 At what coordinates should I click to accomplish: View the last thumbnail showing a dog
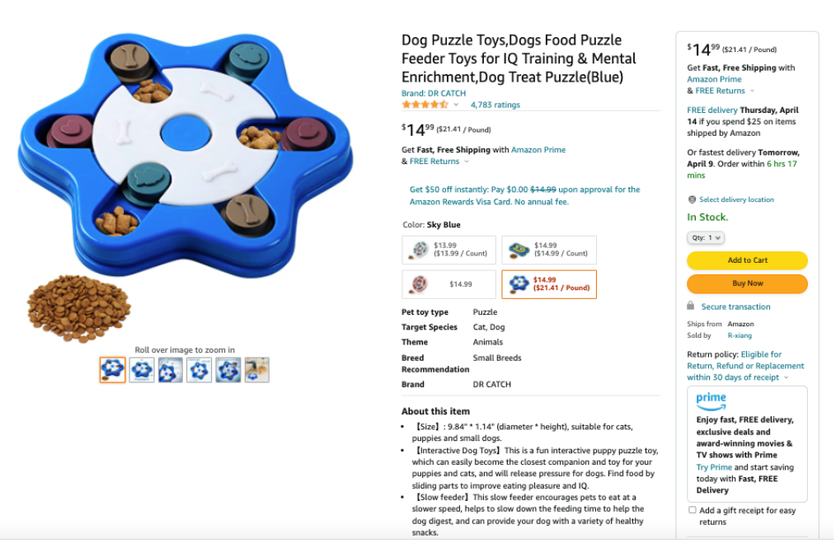click(x=257, y=369)
